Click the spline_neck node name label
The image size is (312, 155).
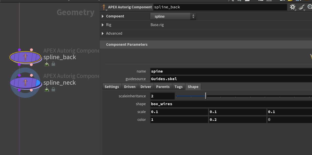pyautogui.click(x=60, y=83)
